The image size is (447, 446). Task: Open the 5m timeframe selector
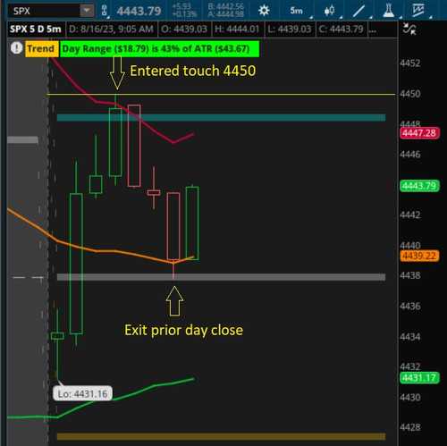296,11
